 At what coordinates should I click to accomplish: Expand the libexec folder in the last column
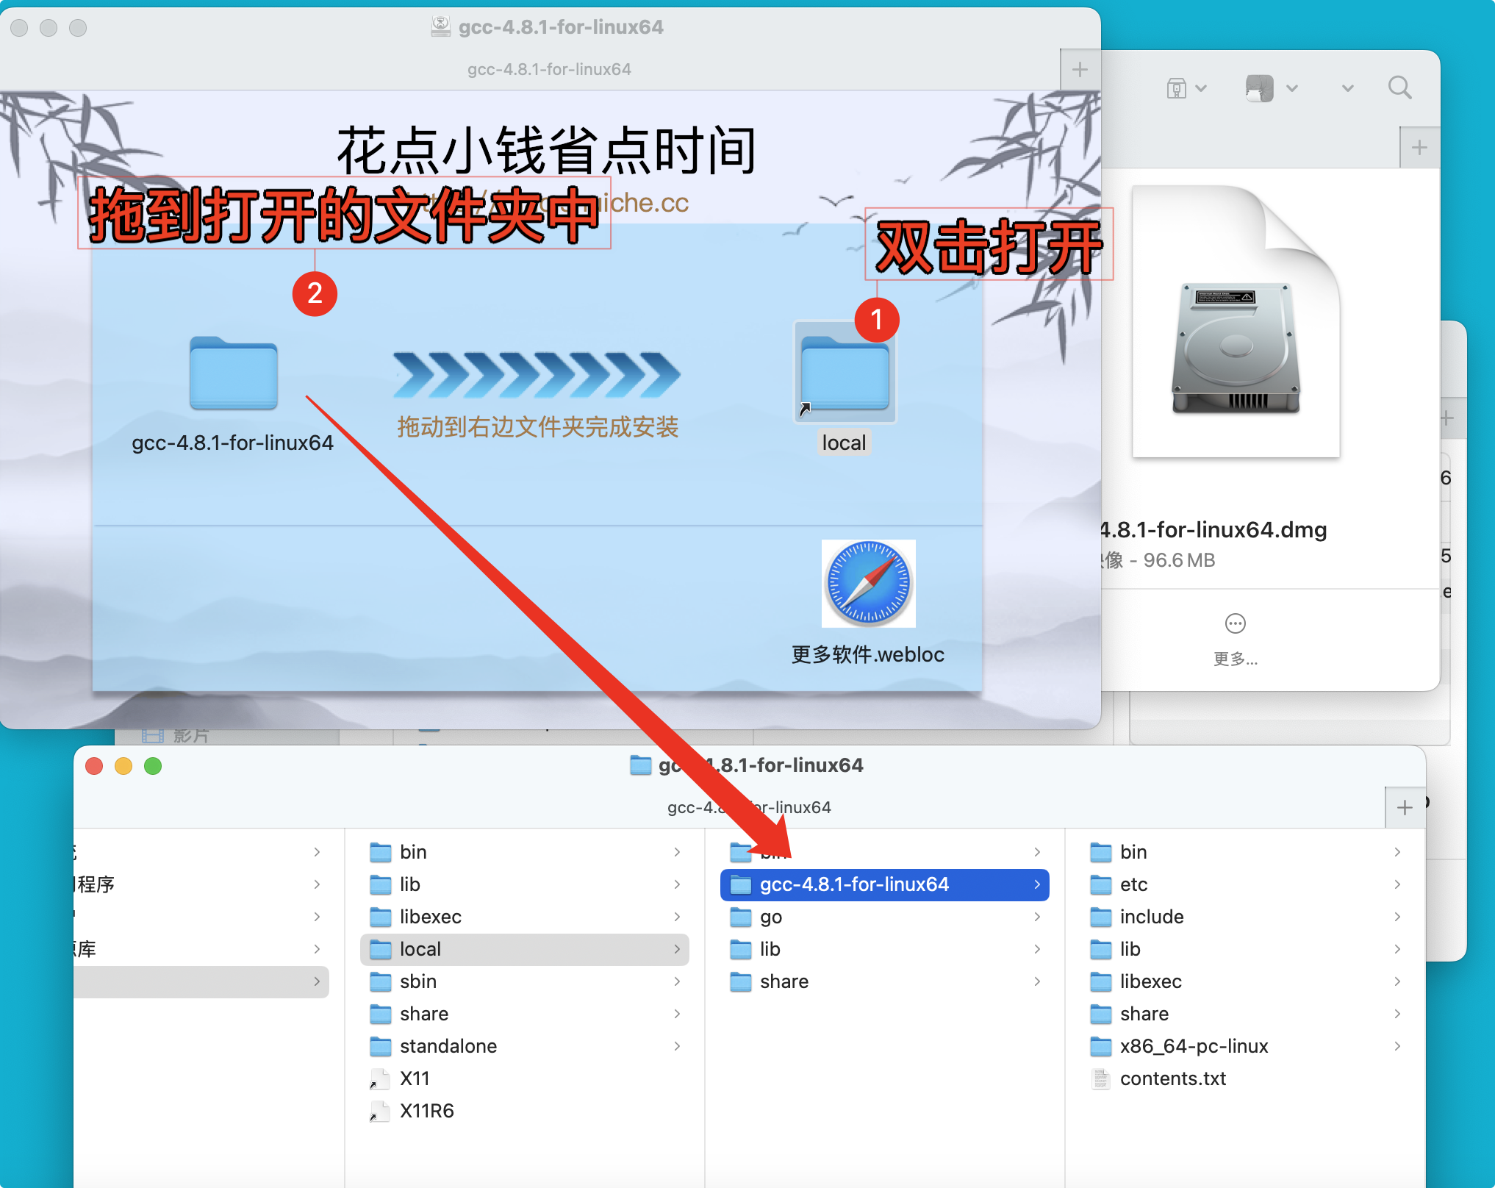[1150, 981]
